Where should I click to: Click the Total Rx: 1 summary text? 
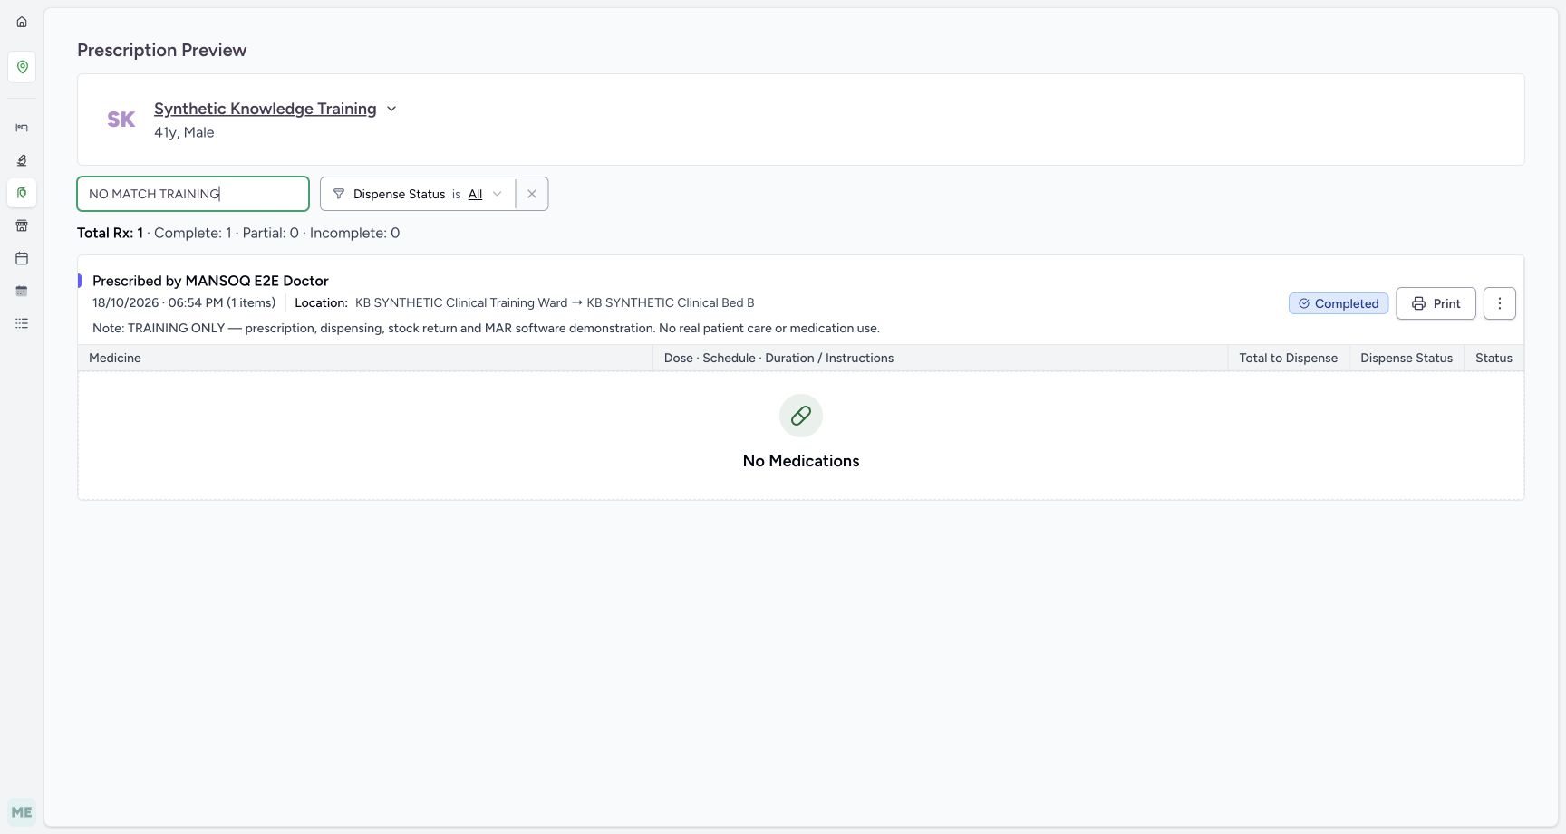tap(110, 233)
